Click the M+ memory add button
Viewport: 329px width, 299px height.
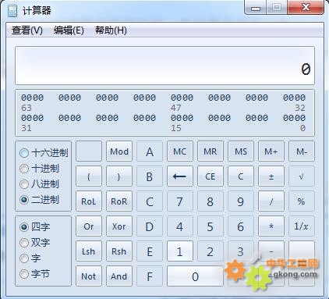[x=271, y=151]
